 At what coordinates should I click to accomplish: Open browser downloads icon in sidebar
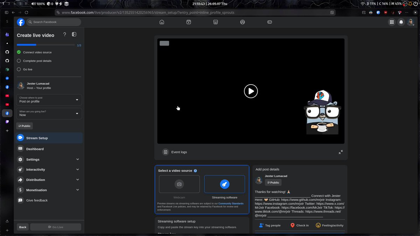tap(7, 221)
